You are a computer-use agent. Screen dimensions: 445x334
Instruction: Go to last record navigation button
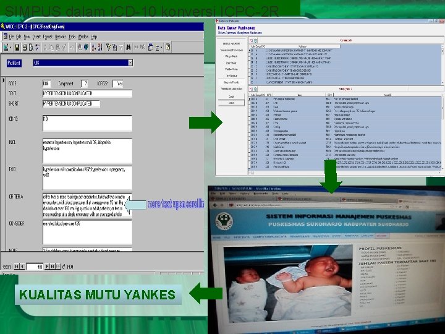point(53,267)
